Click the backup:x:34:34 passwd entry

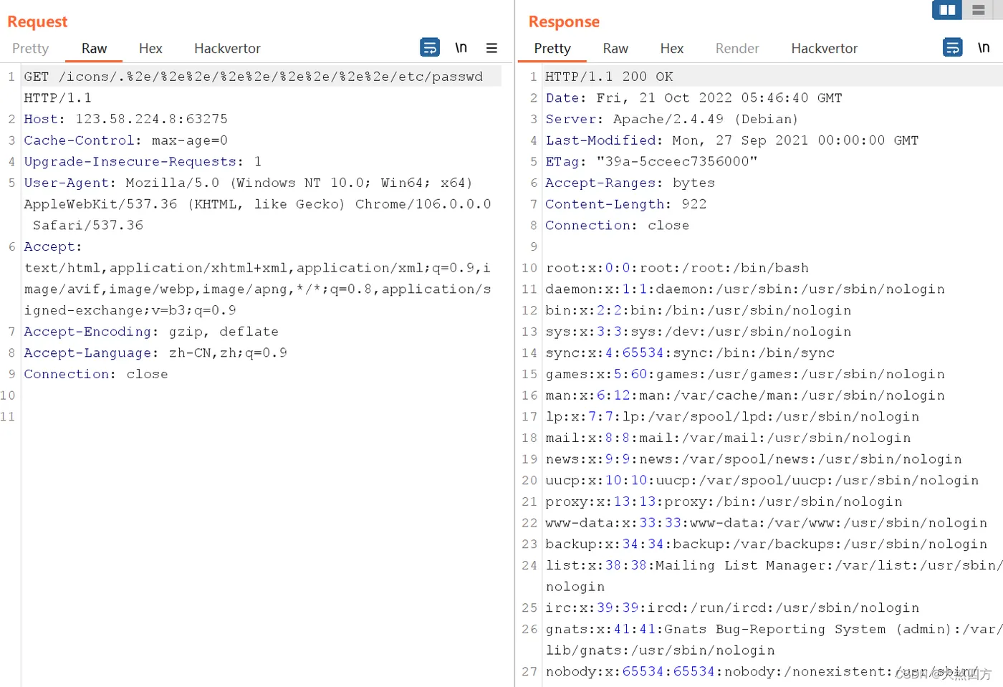click(767, 544)
